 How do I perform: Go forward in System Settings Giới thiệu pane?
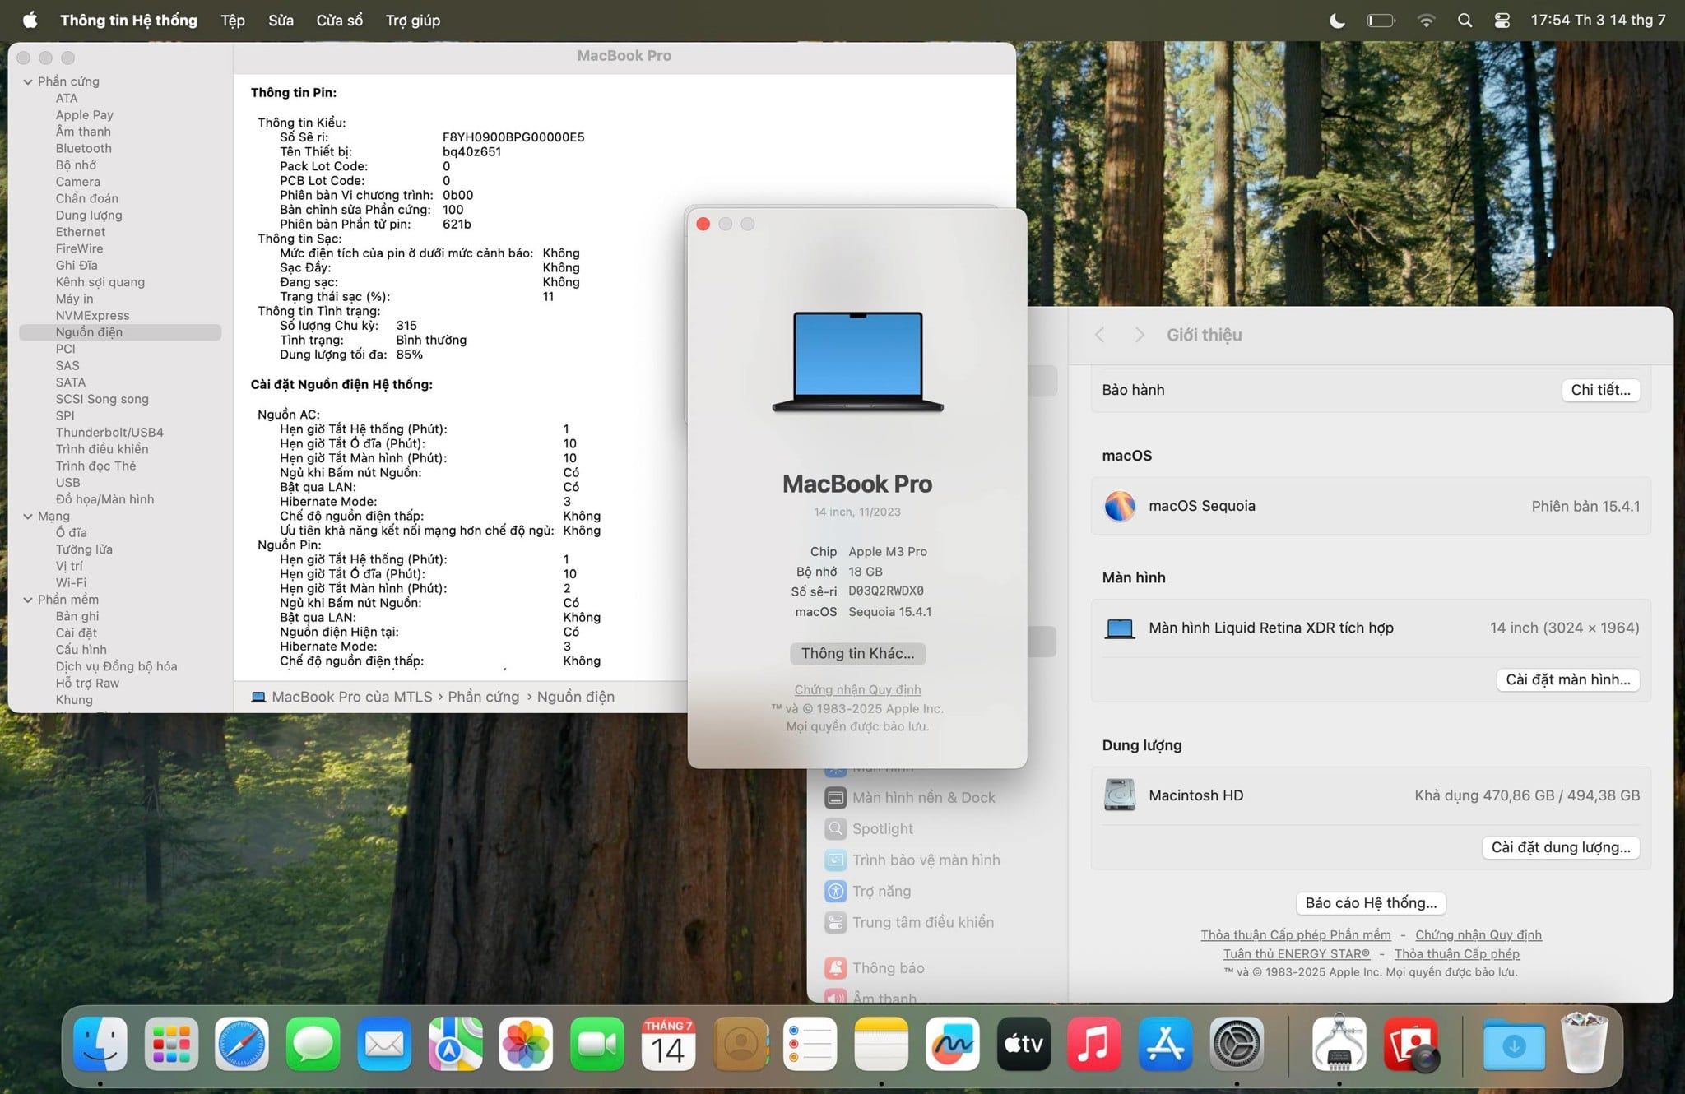(x=1140, y=335)
